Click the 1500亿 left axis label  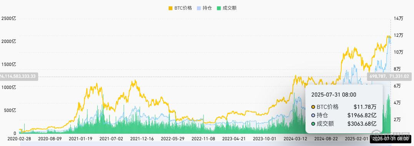(9, 64)
